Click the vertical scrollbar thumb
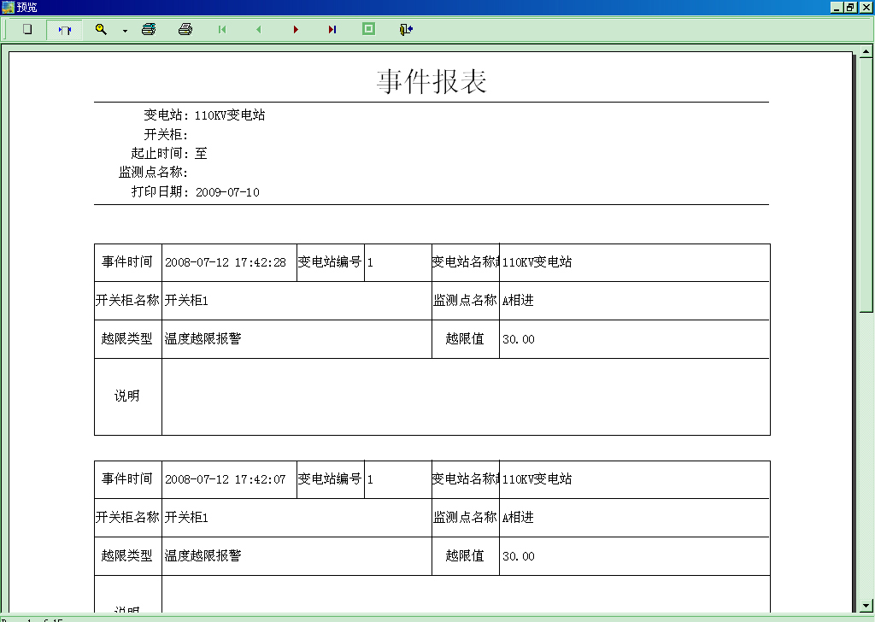The width and height of the screenshot is (875, 622). point(866,185)
